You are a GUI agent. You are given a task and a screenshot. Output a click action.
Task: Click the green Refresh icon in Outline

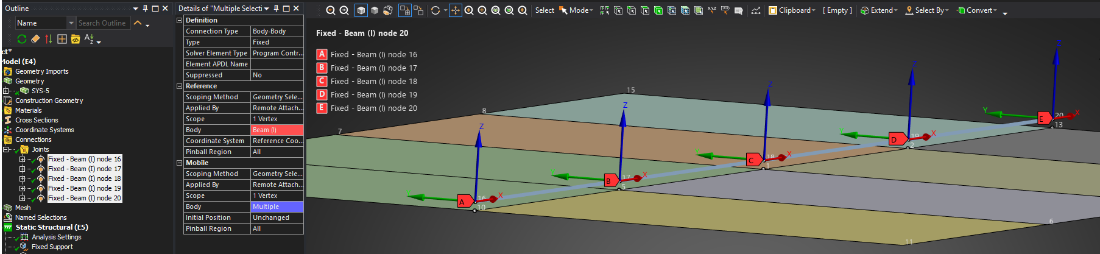22,39
